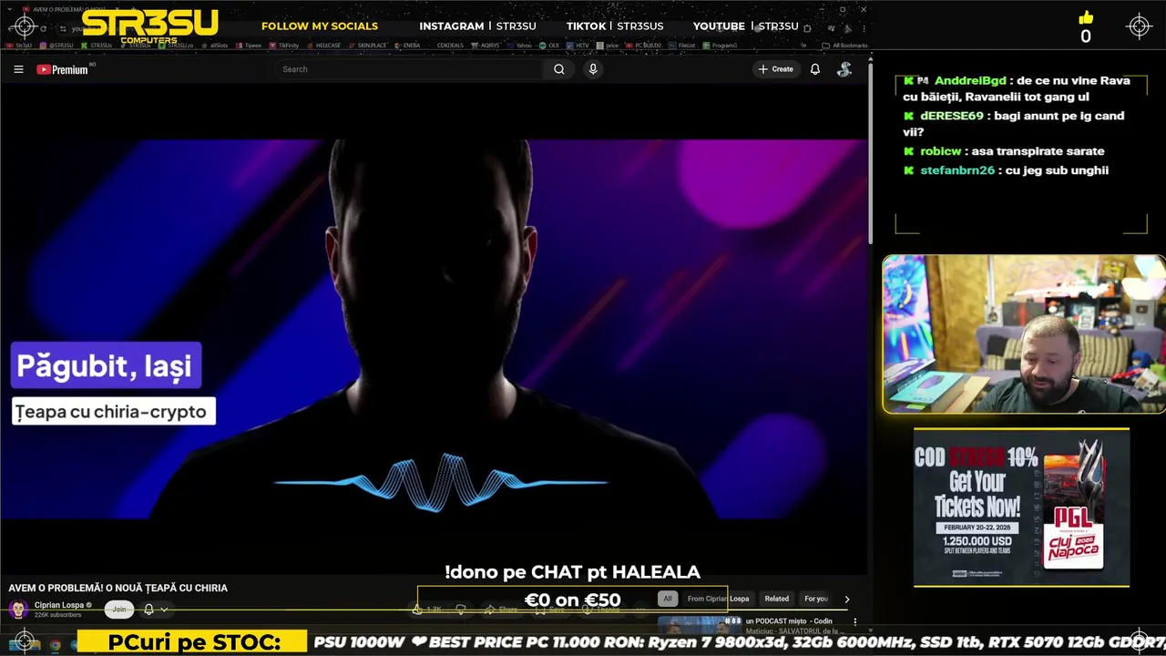Open the All Bookmarks folder

844,45
